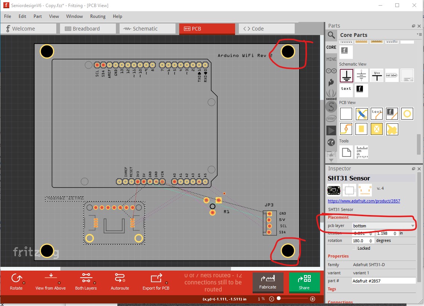424x306 pixels.
Task: Open the View from Above dropdown arrow
Action: pos(59,283)
